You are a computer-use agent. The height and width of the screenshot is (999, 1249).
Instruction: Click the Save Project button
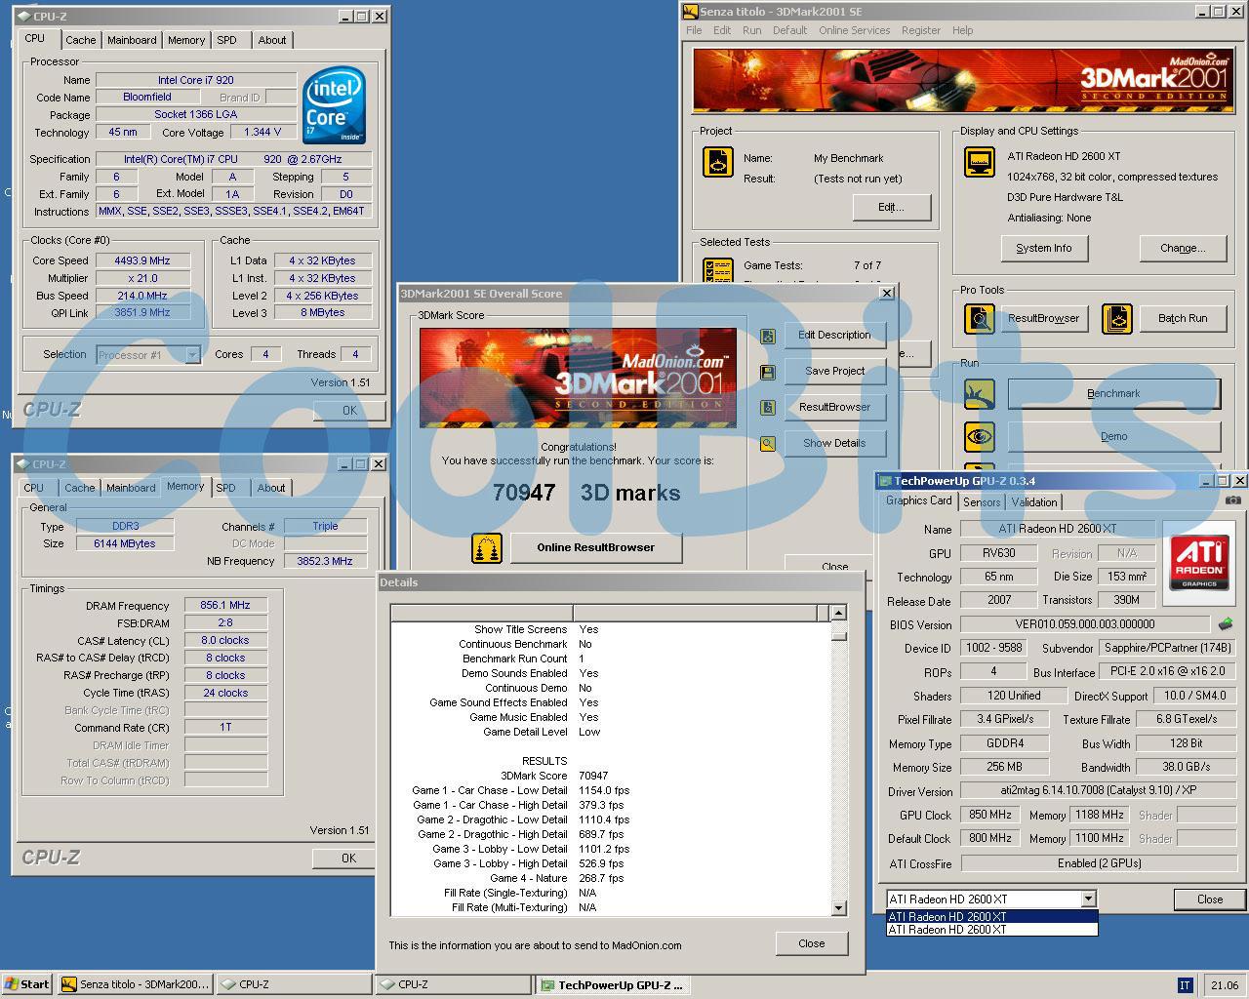pyautogui.click(x=834, y=372)
